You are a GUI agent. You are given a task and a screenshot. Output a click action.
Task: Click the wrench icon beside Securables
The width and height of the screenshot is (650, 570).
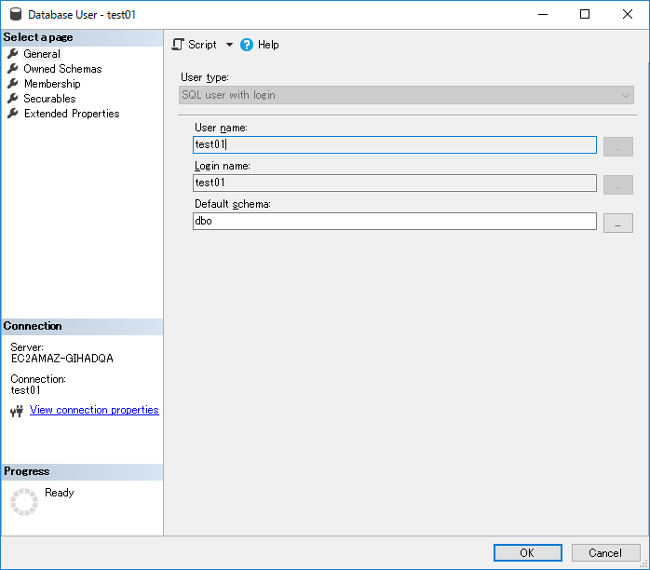[13, 99]
